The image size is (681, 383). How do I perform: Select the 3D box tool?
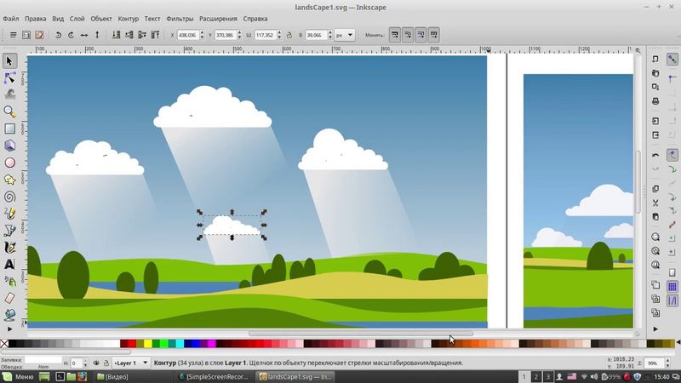(9, 146)
